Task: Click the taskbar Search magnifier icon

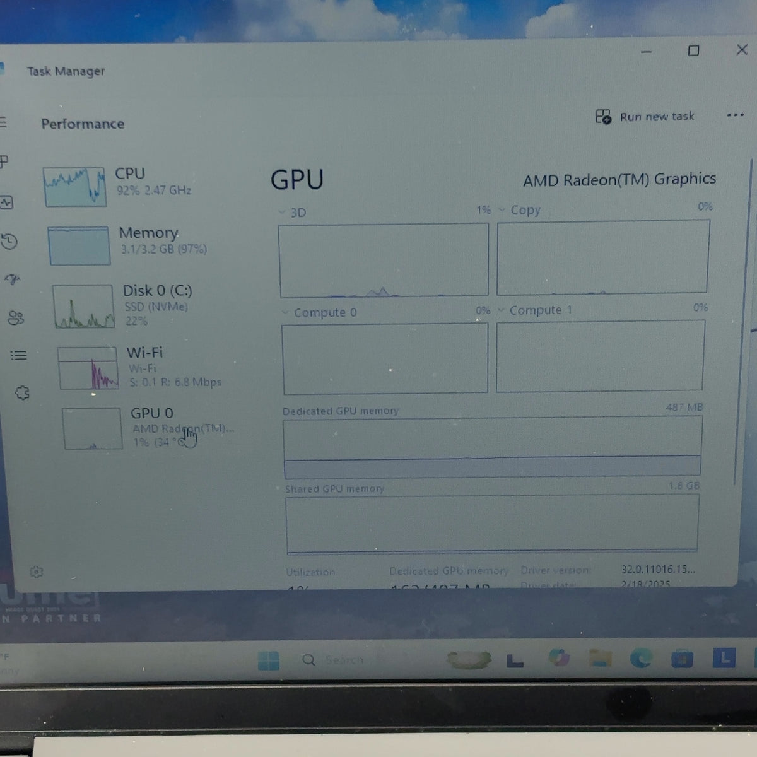Action: [x=308, y=660]
